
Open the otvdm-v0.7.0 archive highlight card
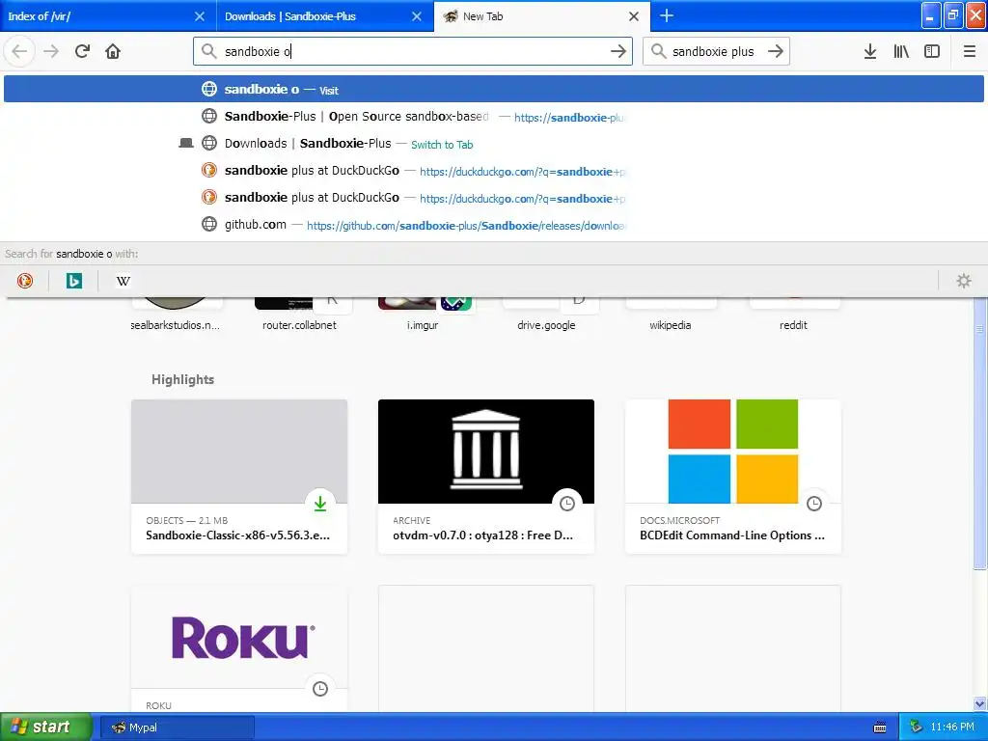(486, 477)
